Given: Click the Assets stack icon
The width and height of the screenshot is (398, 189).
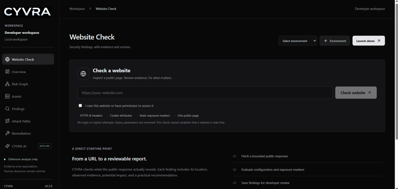Looking at the screenshot, I should click(7, 96).
